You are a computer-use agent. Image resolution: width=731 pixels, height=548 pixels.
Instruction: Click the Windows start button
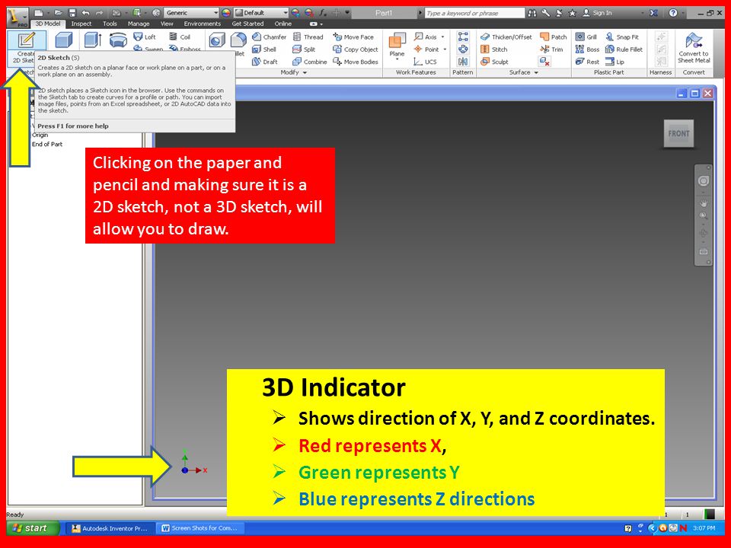(33, 528)
